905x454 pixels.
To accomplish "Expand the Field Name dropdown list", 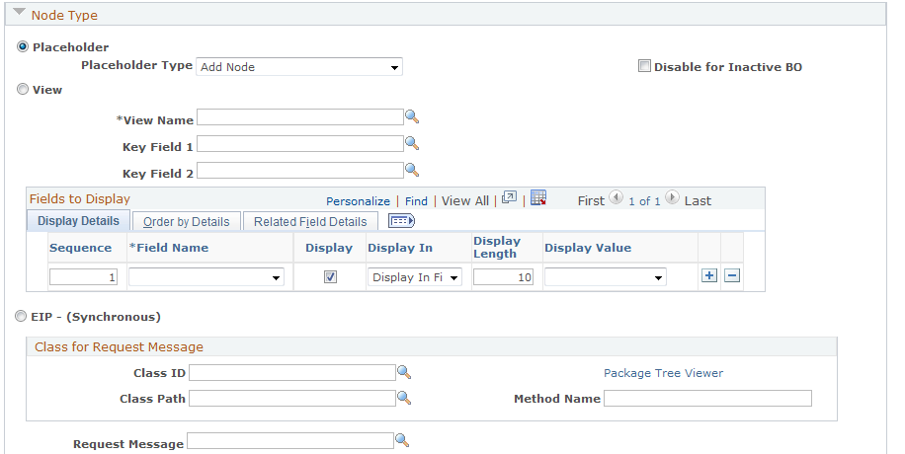I will point(206,277).
